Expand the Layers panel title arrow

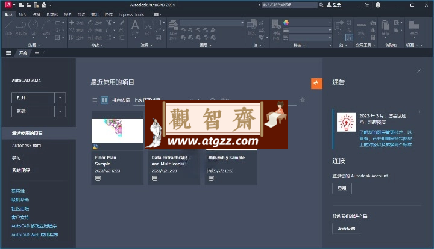(210, 45)
